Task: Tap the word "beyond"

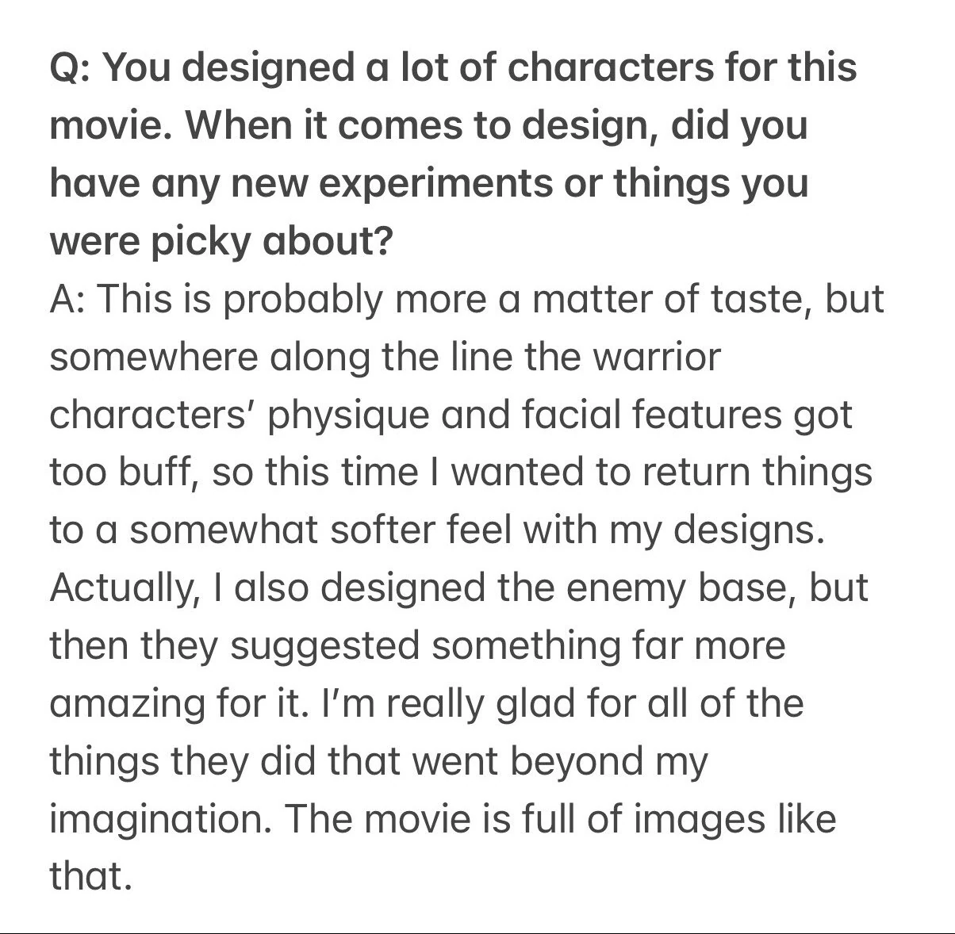Action: [572, 762]
